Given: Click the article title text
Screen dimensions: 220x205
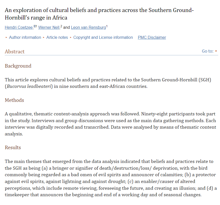Looking at the screenshot, I should tap(99, 14).
